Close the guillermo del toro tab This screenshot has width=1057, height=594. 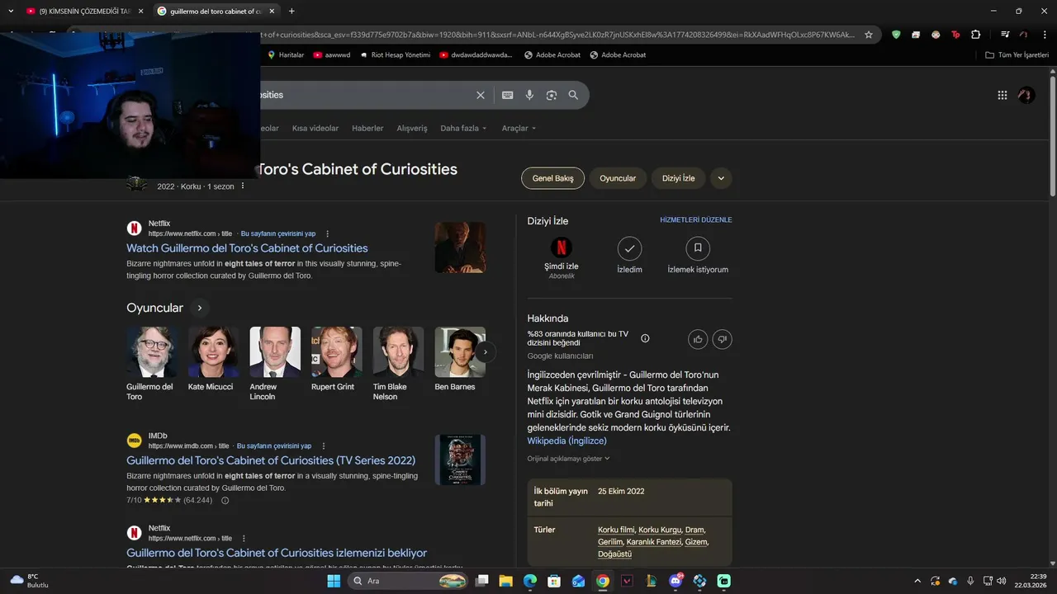point(272,12)
